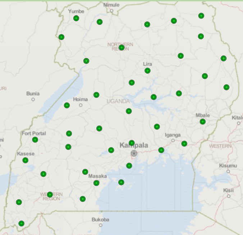Click green marker just above Kampala label
This screenshot has height=235, width=243.
click(132, 143)
